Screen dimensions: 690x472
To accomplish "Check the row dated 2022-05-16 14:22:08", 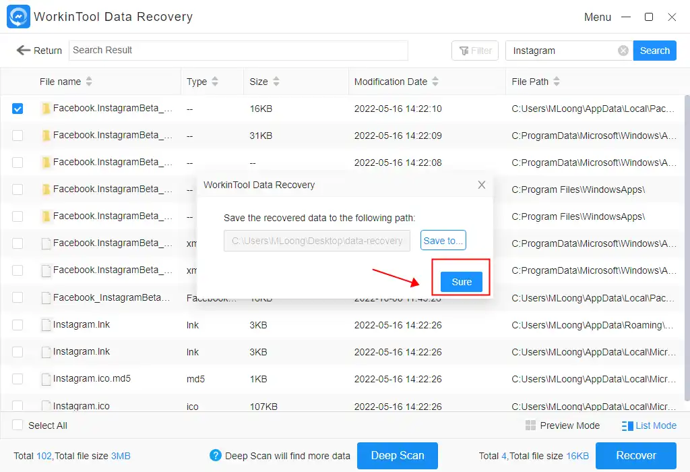I will tap(18, 163).
